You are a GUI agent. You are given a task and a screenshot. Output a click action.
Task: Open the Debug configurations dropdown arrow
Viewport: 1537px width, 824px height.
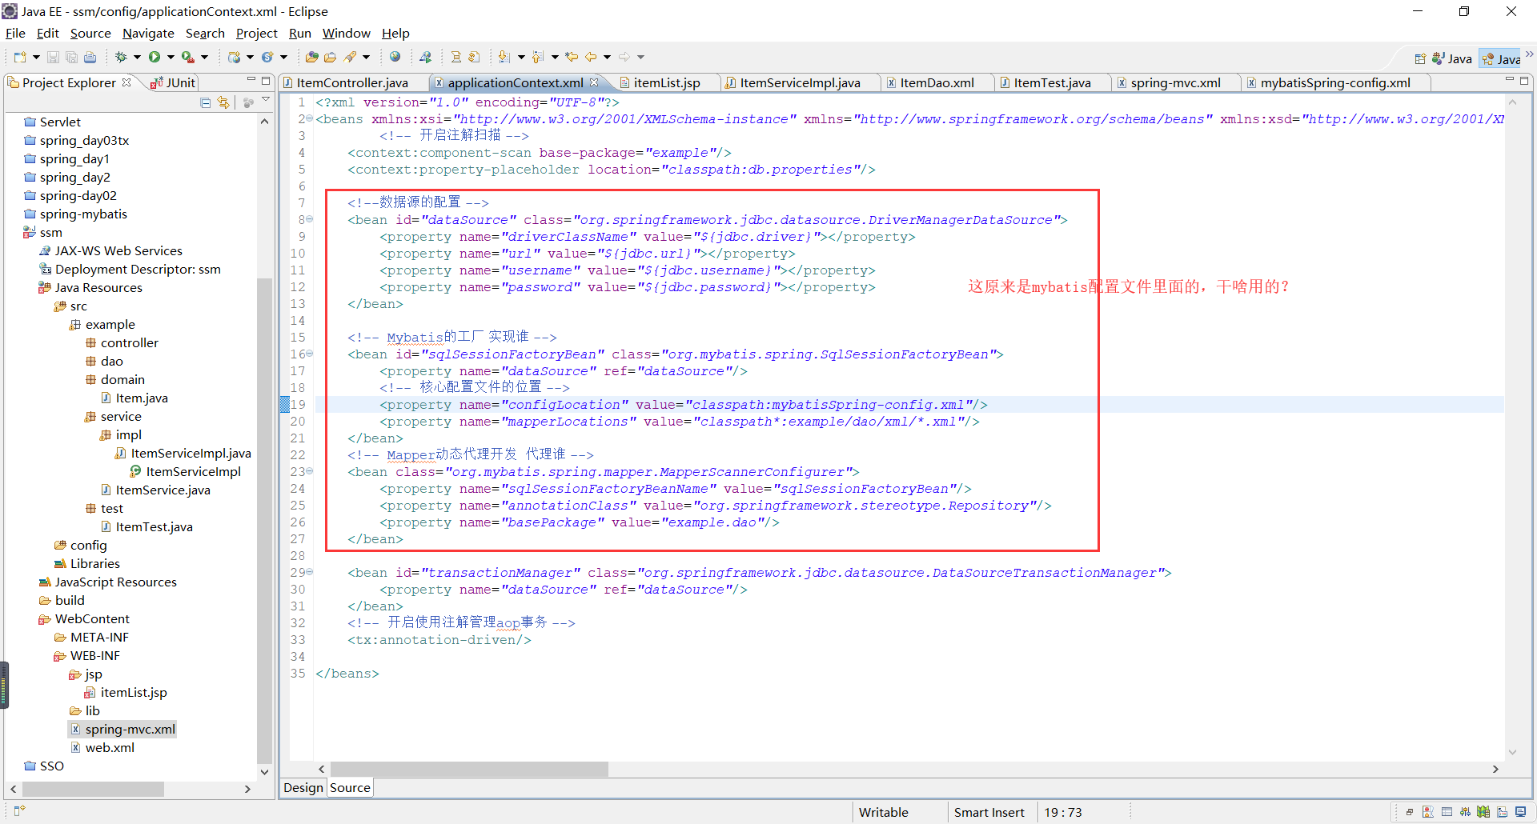pyautogui.click(x=137, y=57)
